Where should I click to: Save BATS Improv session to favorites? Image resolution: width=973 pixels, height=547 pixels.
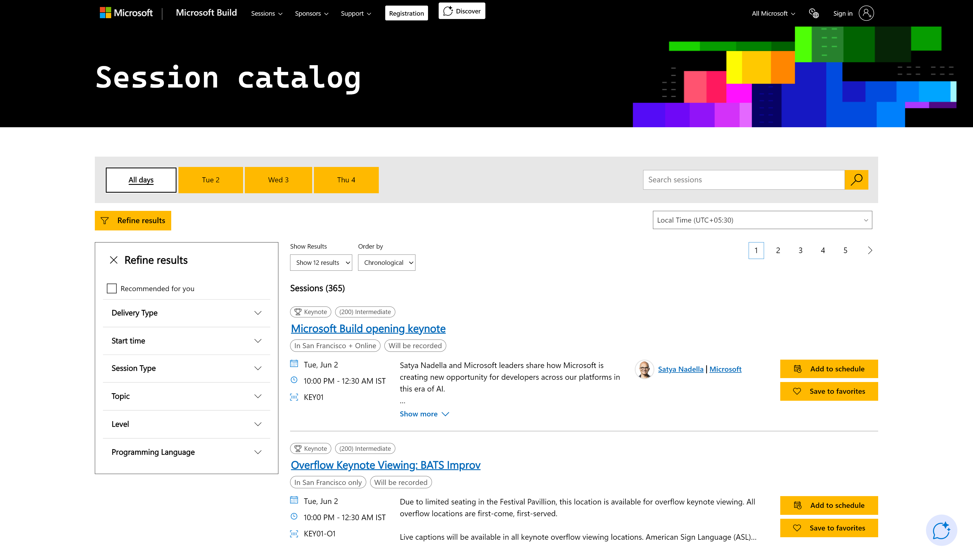[x=829, y=528]
